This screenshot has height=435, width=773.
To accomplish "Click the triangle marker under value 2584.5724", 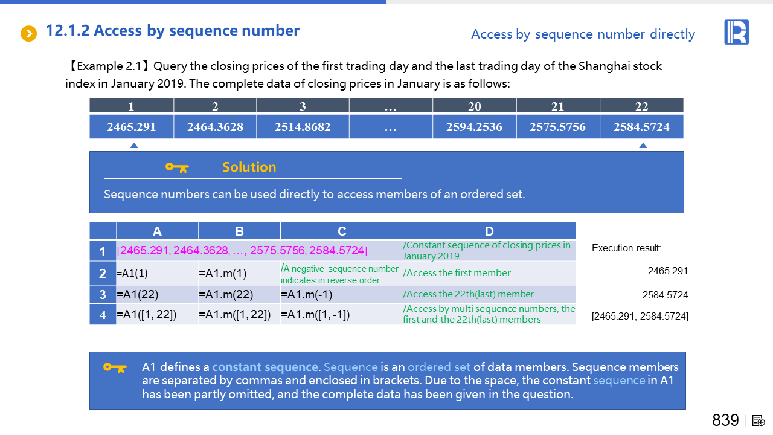I will click(x=643, y=146).
